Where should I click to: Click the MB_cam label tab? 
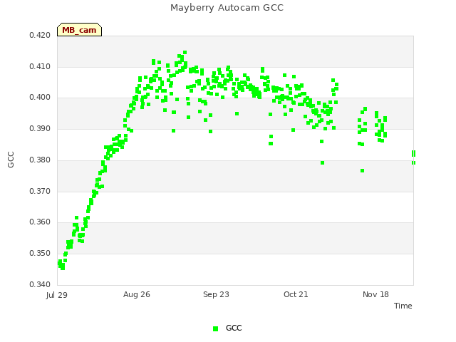(x=79, y=30)
